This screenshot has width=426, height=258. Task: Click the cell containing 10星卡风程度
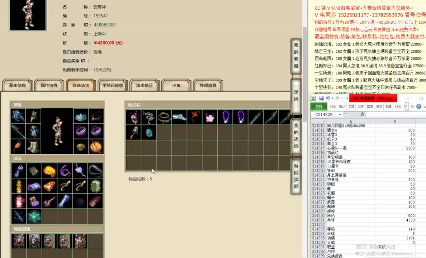pyautogui.click(x=350, y=162)
